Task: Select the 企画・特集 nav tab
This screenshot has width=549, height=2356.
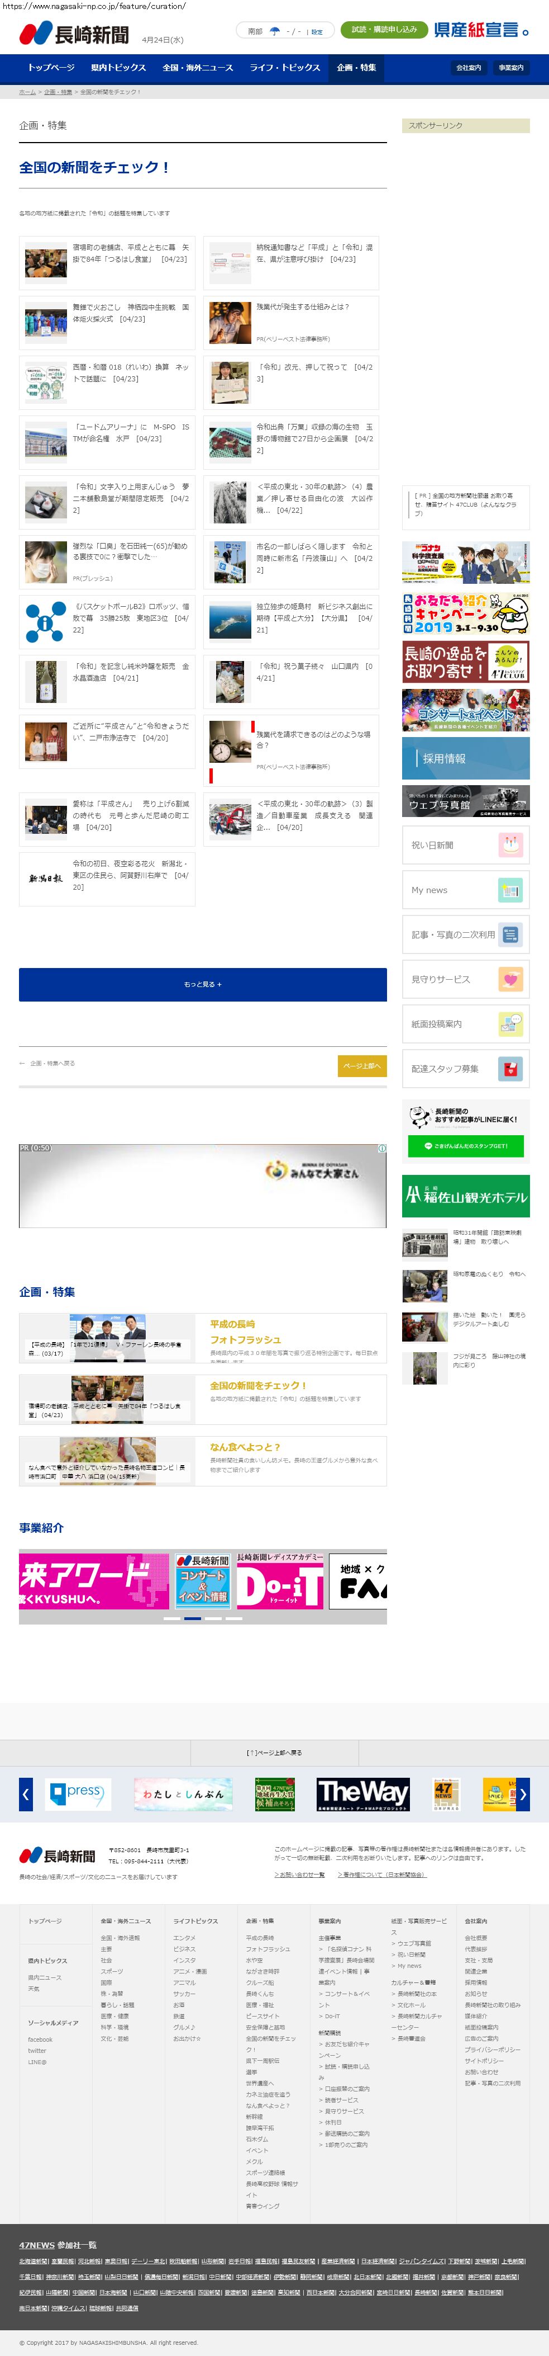Action: [x=356, y=68]
